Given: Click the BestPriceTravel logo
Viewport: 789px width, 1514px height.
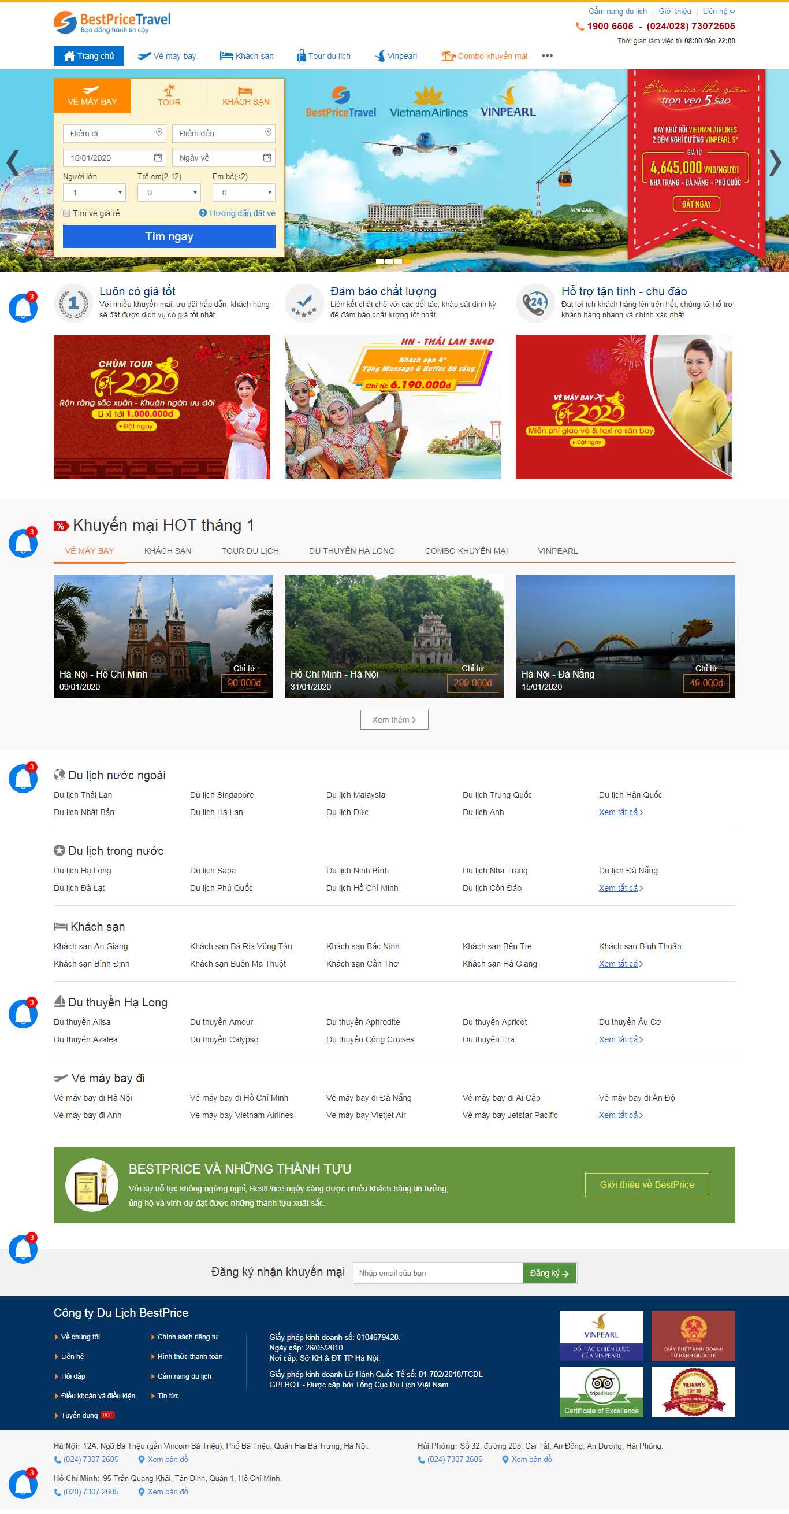Looking at the screenshot, I should pyautogui.click(x=112, y=23).
